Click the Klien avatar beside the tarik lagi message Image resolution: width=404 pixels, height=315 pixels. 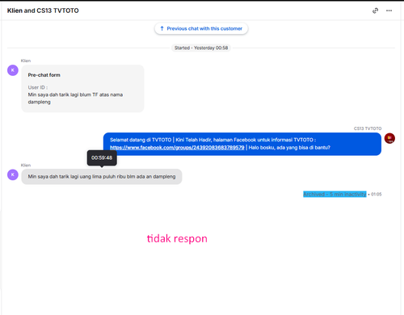13,174
